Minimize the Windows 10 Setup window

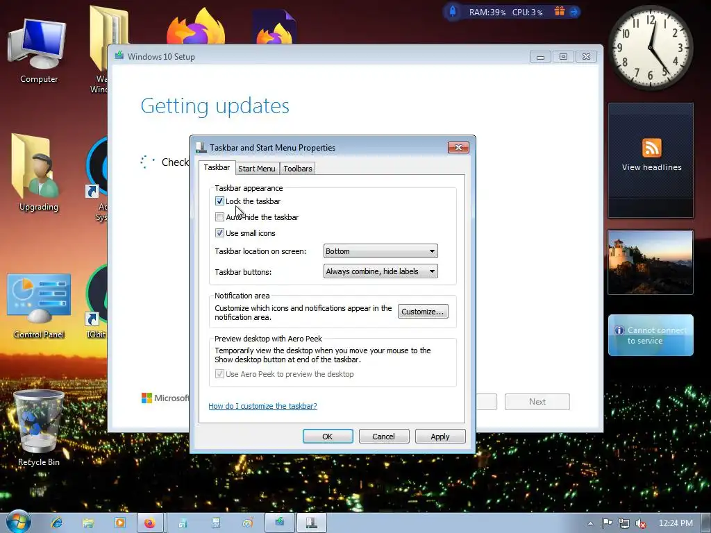click(540, 57)
